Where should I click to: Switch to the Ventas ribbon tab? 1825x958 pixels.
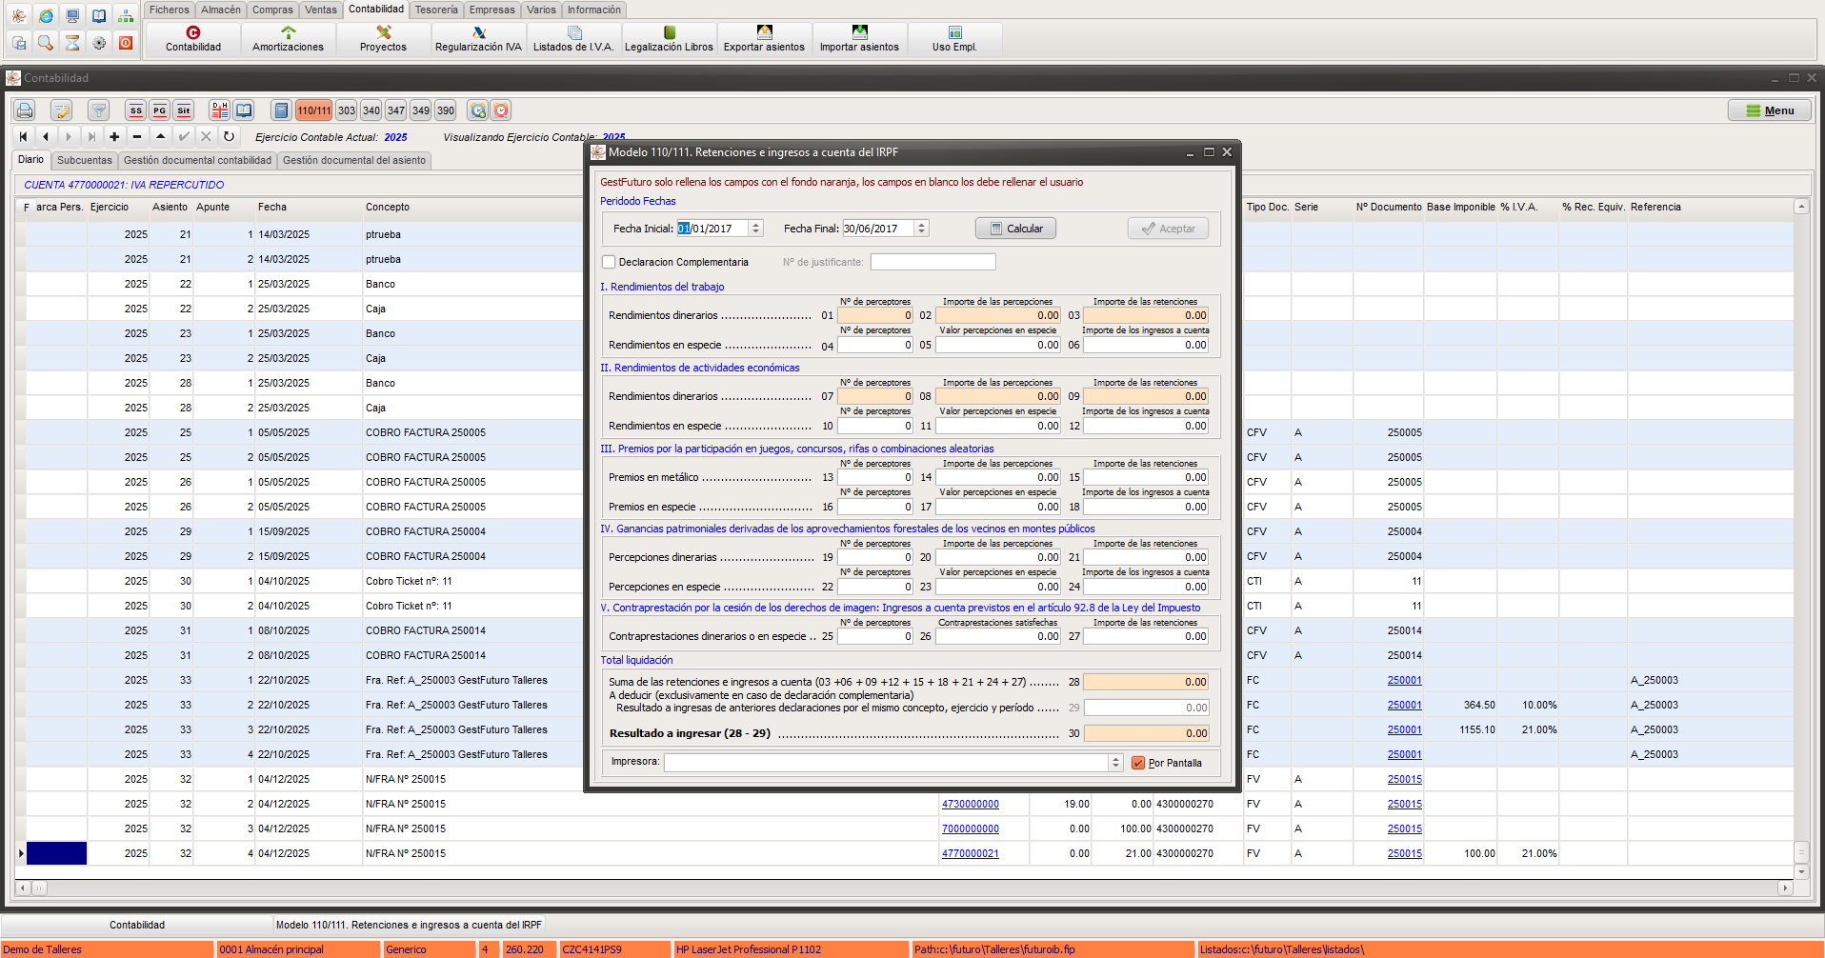tap(321, 10)
